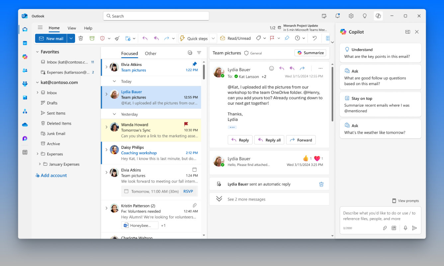This screenshot has width=444, height=266.
Task: Switch to the Other inbox tab
Action: [x=150, y=54]
